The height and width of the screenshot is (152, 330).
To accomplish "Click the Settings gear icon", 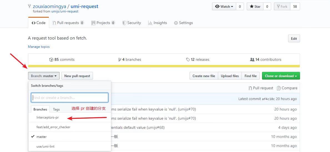I will pos(176,23).
